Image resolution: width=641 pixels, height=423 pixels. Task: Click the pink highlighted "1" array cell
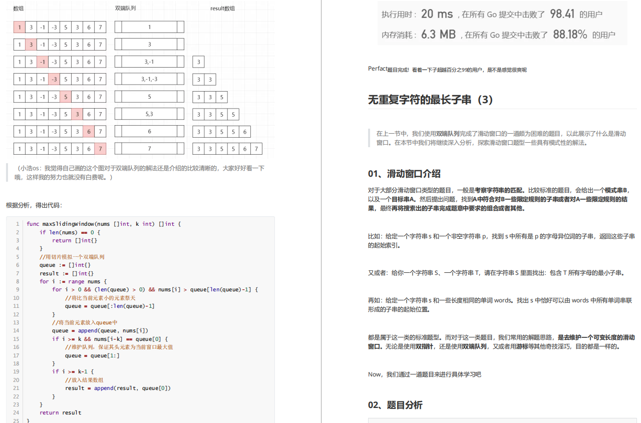(20, 27)
